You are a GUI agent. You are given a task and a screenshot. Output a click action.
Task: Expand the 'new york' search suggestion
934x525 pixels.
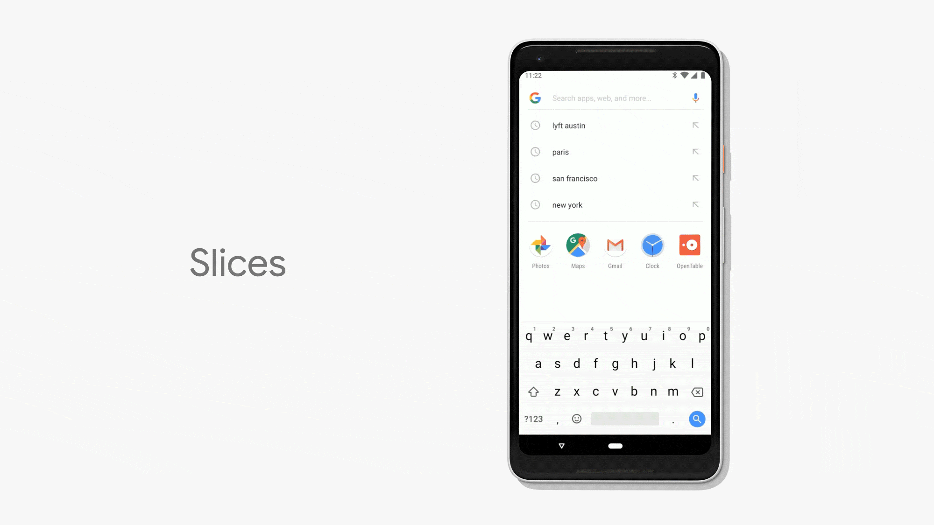pos(696,204)
